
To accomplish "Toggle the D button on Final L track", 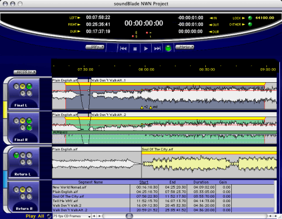I will point(29,93).
